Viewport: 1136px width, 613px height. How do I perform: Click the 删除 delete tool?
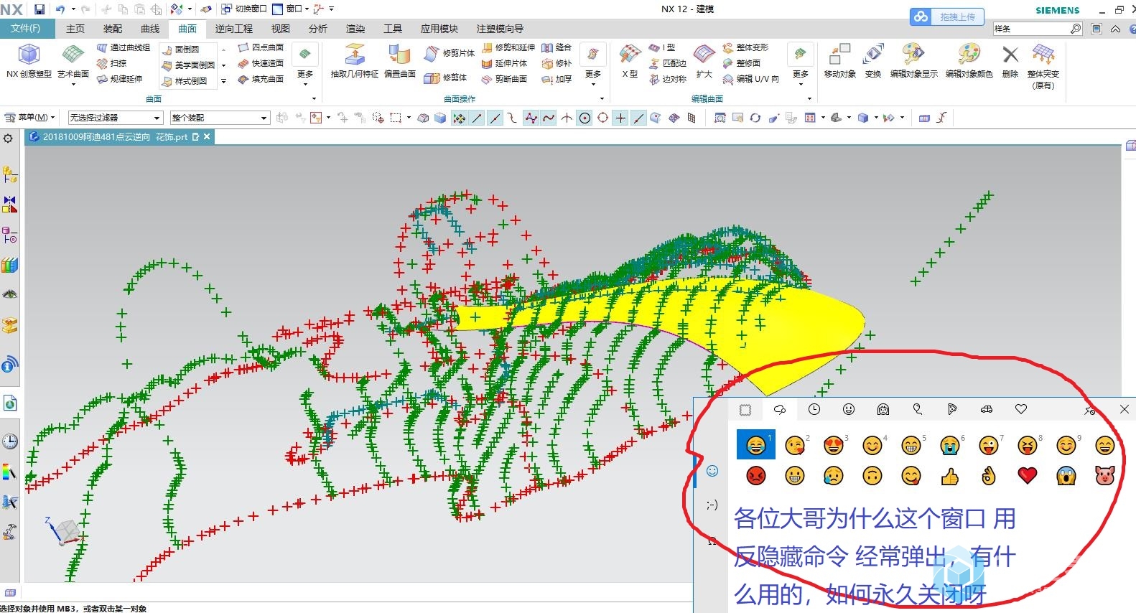click(x=1010, y=61)
